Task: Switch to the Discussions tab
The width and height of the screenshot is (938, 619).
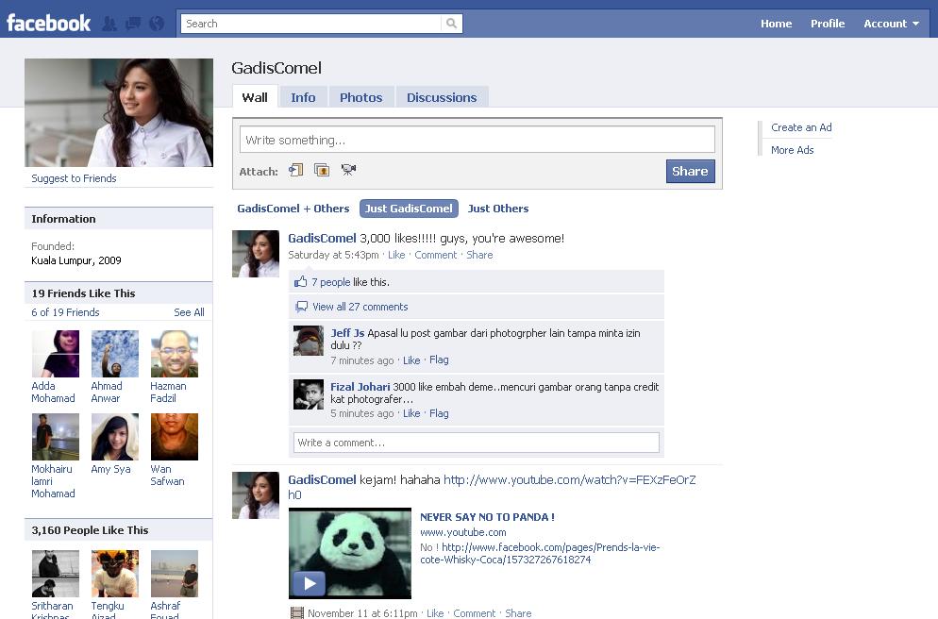Action: point(442,97)
